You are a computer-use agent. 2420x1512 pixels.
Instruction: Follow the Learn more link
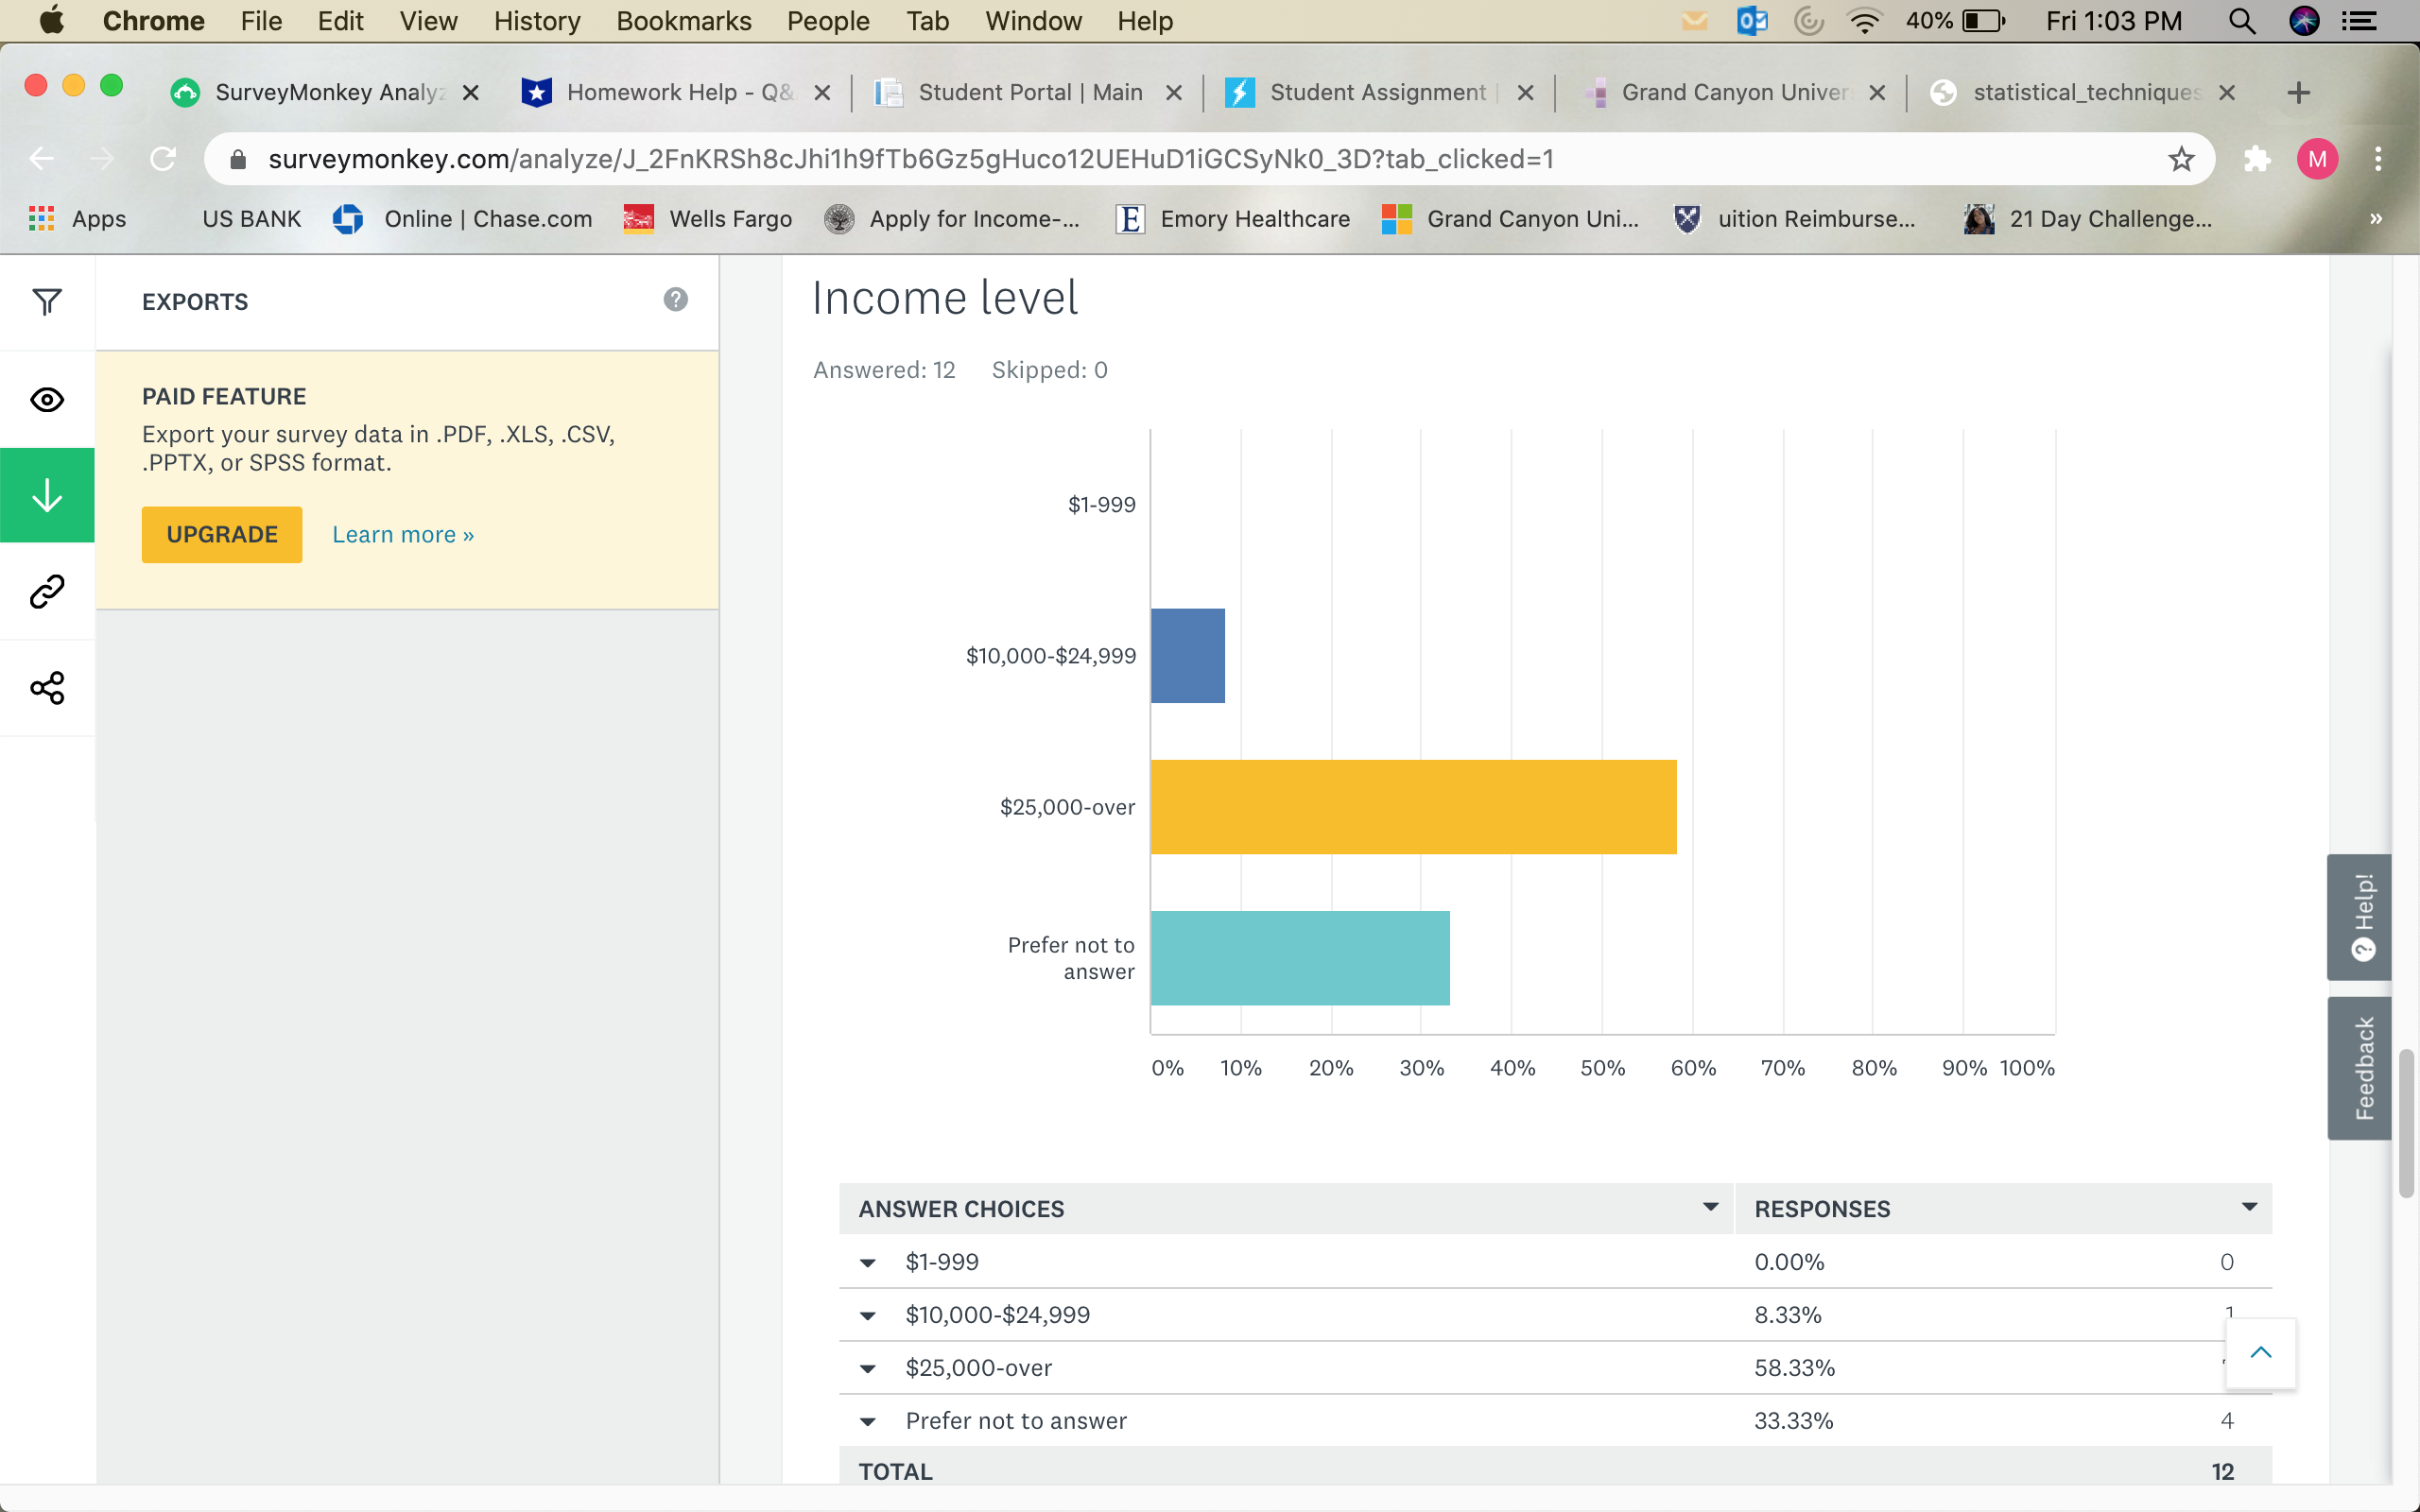(403, 535)
